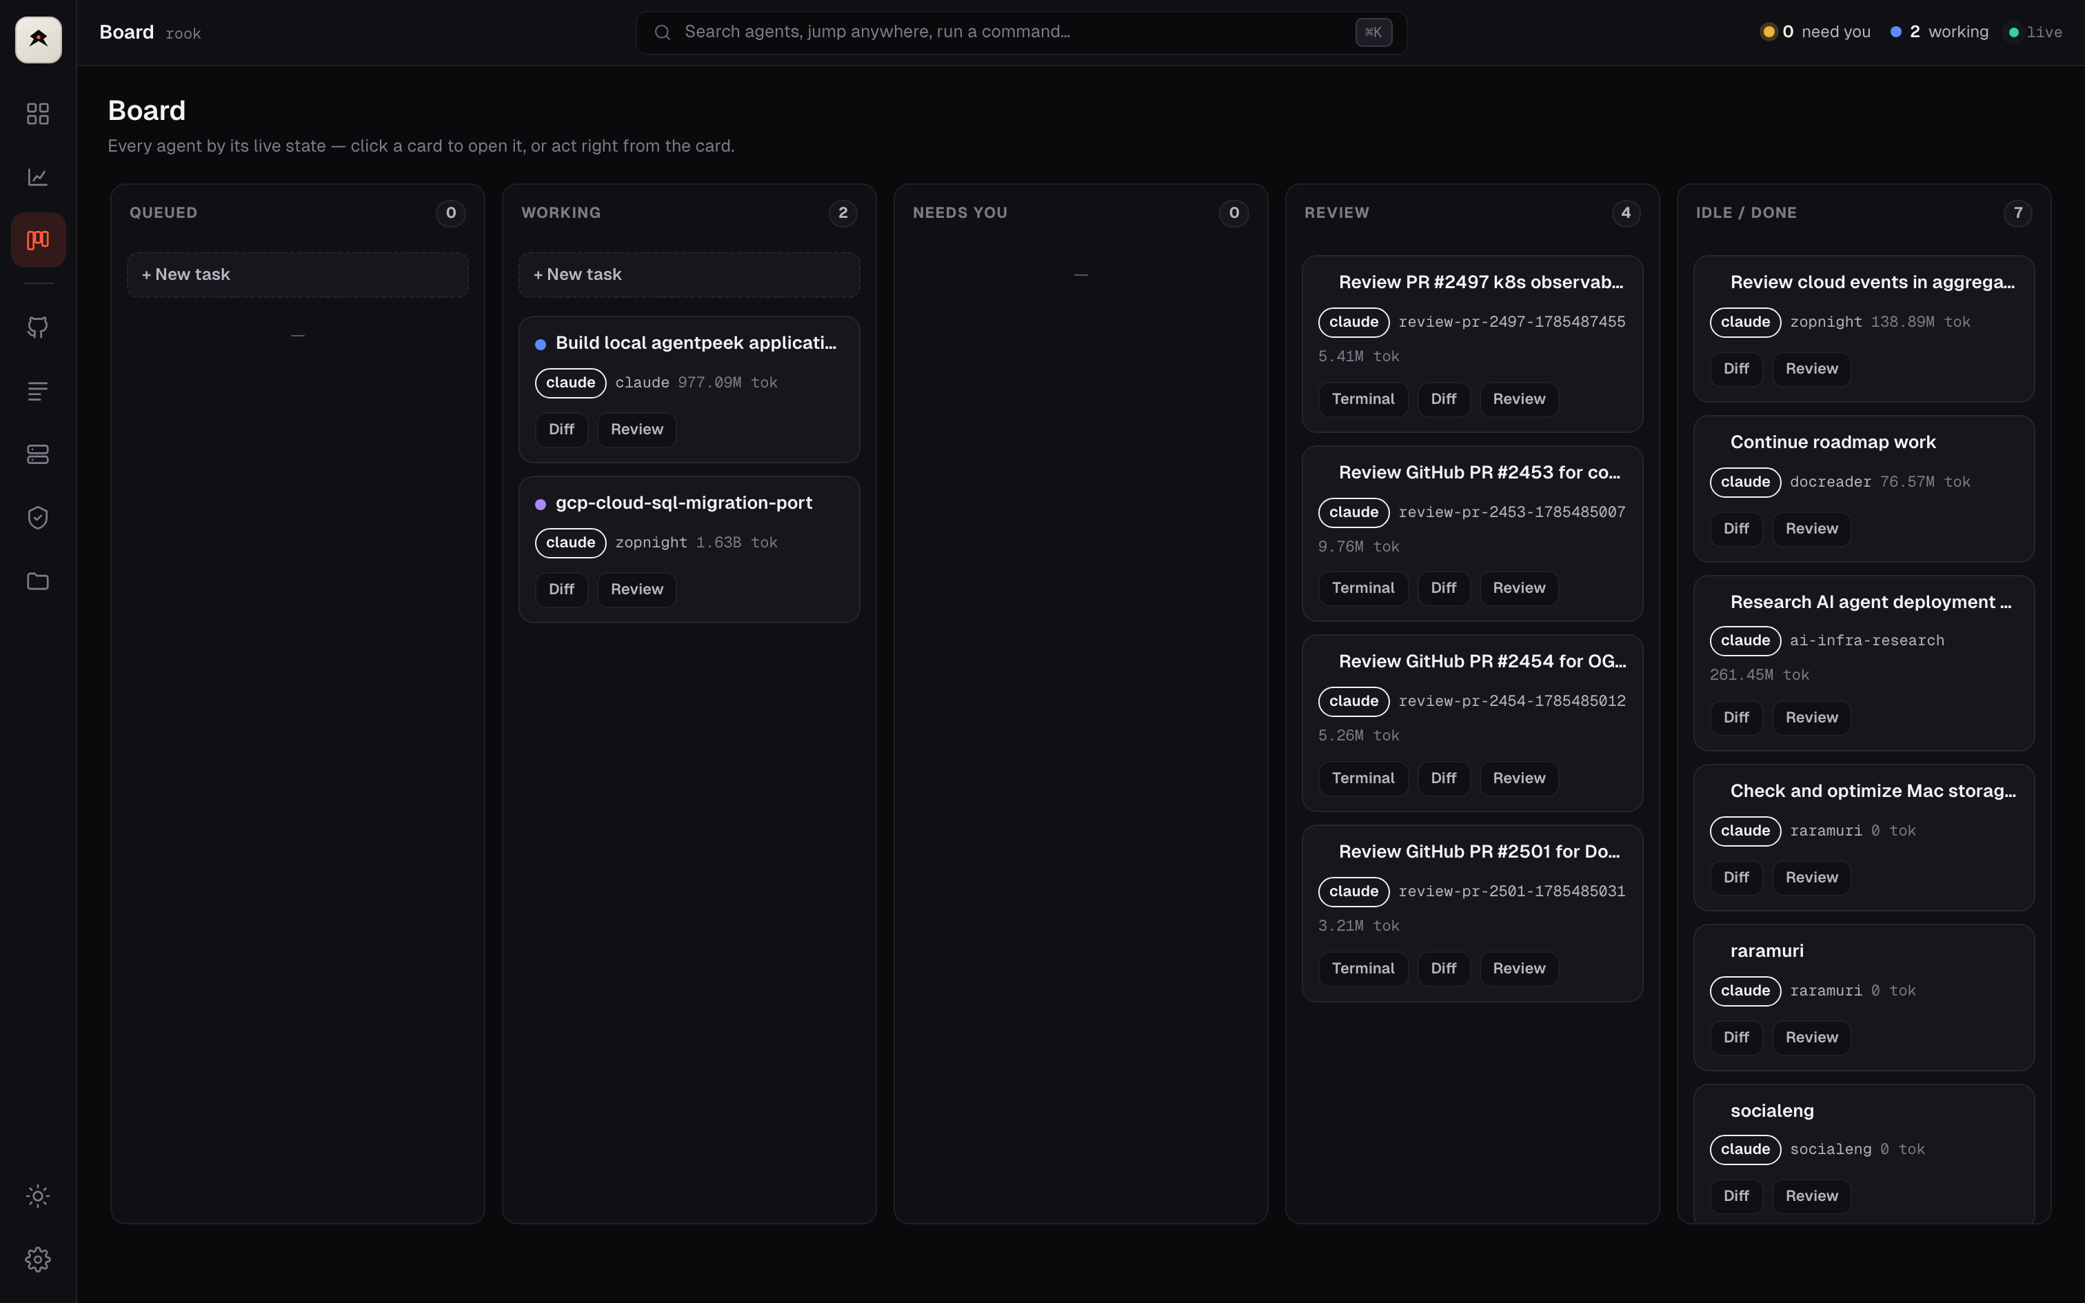Open the server stack icon in sidebar
This screenshot has width=2085, height=1303.
tap(38, 454)
